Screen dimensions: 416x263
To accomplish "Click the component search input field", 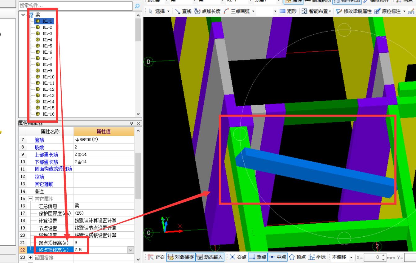I will (x=76, y=6).
